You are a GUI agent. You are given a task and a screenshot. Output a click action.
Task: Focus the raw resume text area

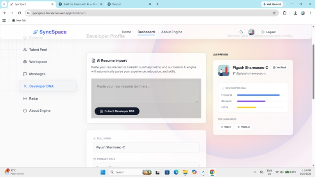tap(146, 92)
